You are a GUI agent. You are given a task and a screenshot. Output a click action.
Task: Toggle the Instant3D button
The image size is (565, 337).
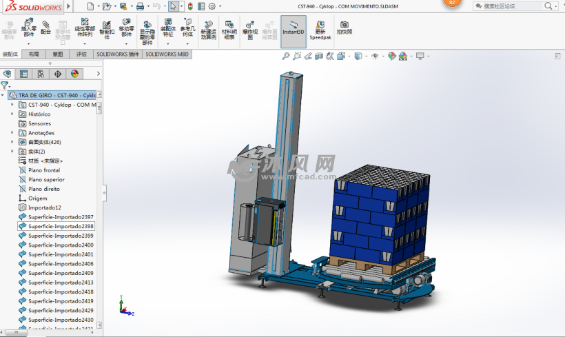pos(294,32)
